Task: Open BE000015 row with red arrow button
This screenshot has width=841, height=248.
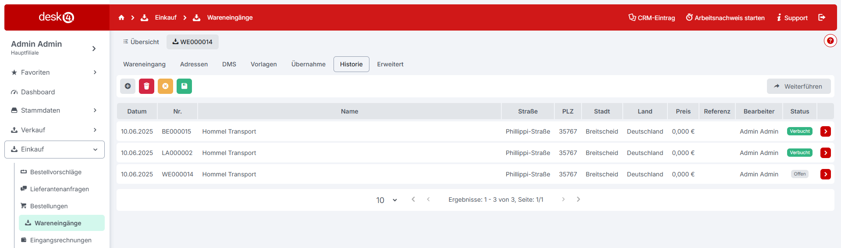Action: (825, 131)
